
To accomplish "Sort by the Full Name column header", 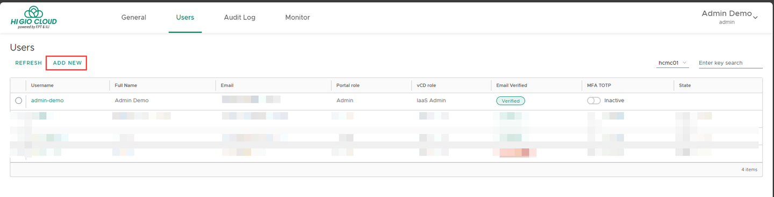I will 126,86.
